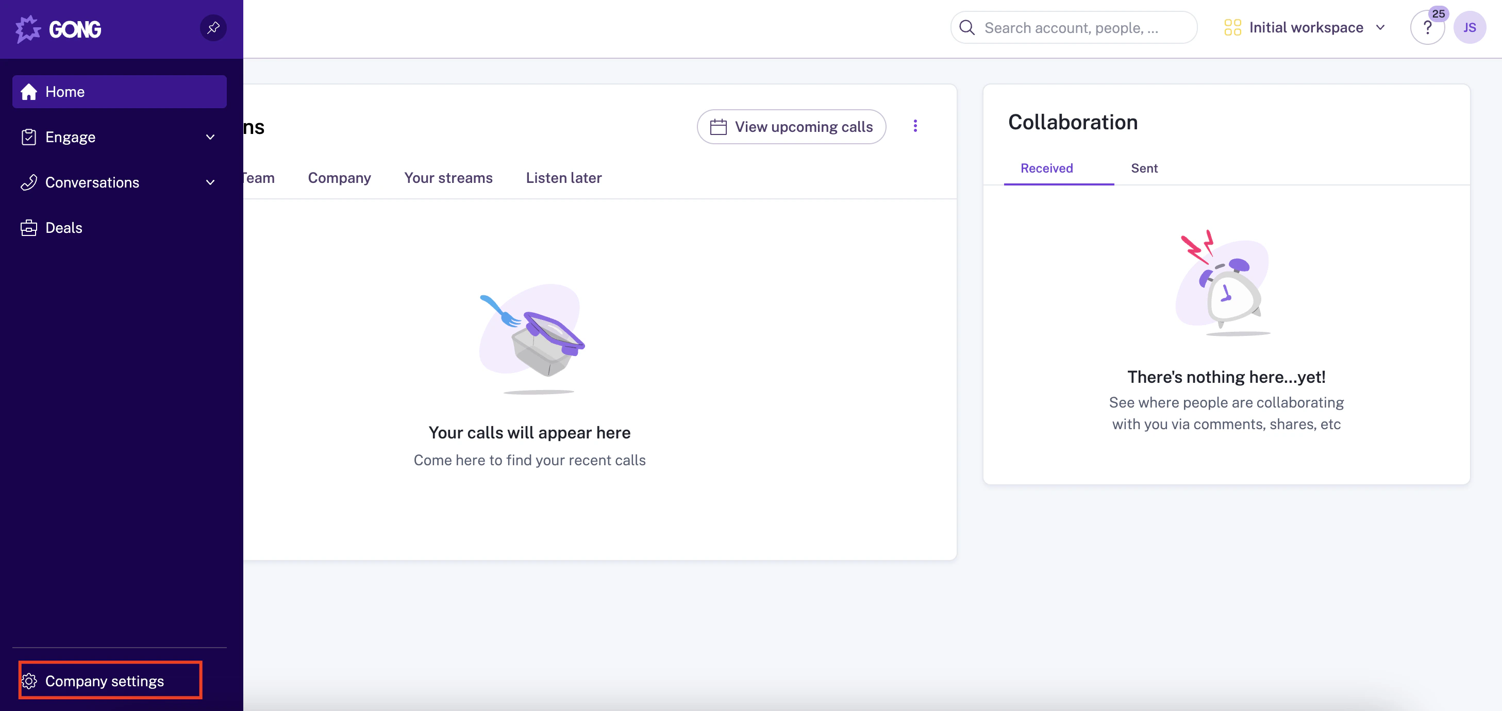
Task: Open the Company settings link
Action: coord(104,681)
